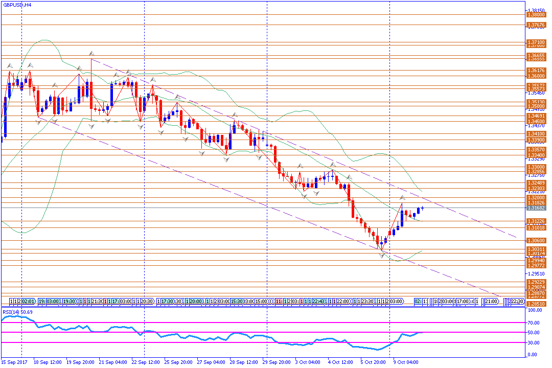The width and height of the screenshot is (552, 368).
Task: Select the 1.32856 price level label
Action: [536, 172]
